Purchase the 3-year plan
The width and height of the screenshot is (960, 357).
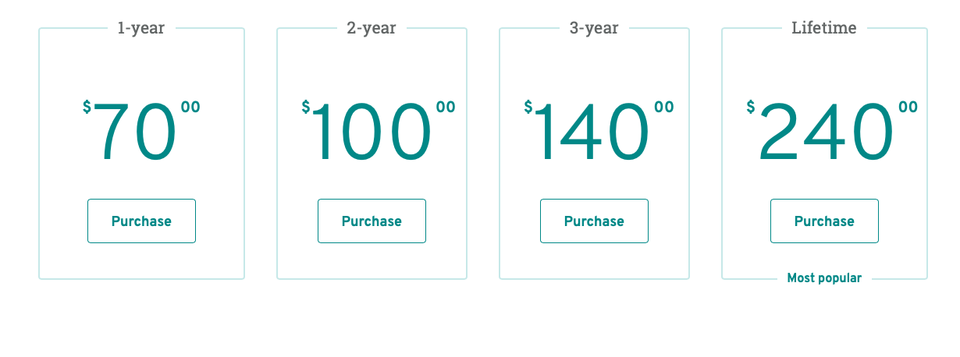point(594,221)
